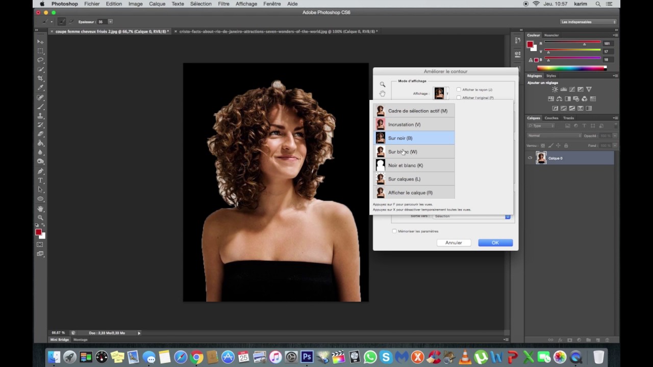Click foreground red color swatch in toolbox
The height and width of the screenshot is (367, 653).
tap(38, 232)
